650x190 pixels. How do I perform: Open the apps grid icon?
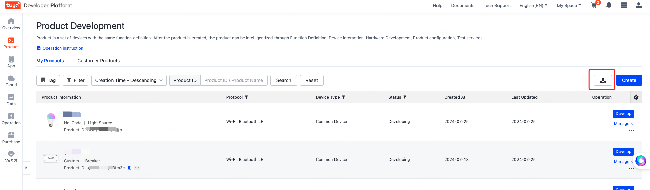[x=624, y=5]
